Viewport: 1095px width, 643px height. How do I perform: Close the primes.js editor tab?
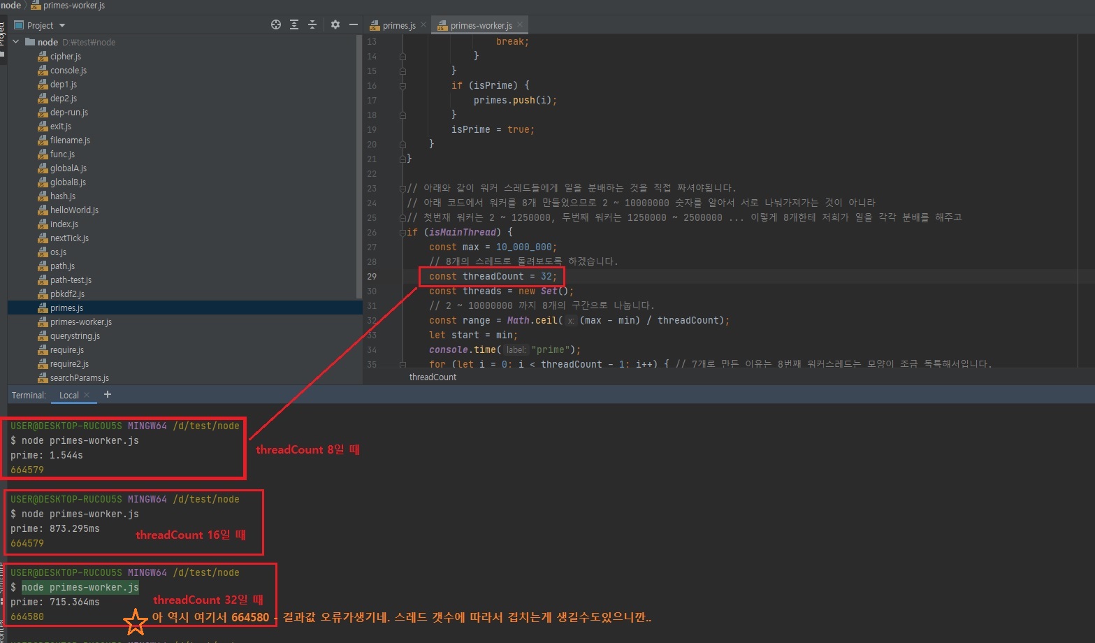click(x=423, y=24)
